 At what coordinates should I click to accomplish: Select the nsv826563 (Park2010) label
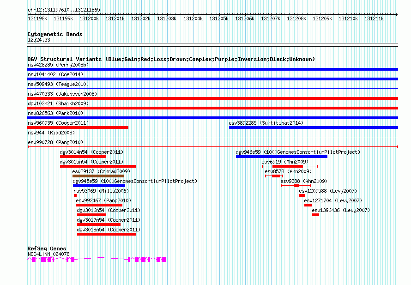click(x=55, y=113)
